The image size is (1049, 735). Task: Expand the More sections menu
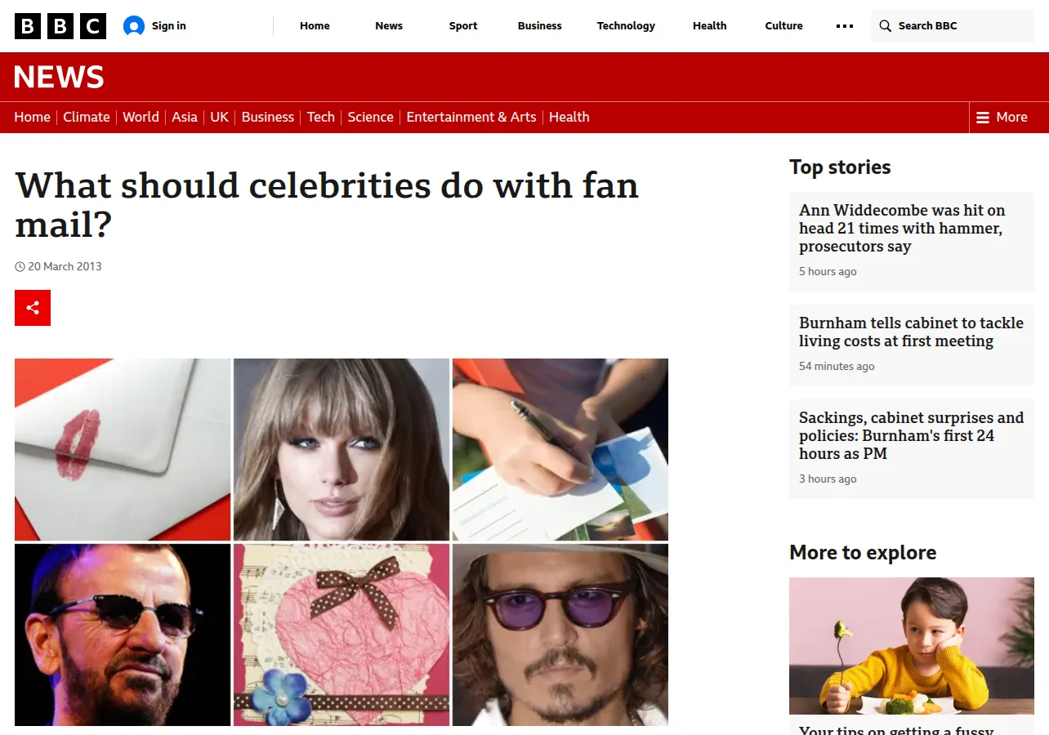click(x=1002, y=118)
